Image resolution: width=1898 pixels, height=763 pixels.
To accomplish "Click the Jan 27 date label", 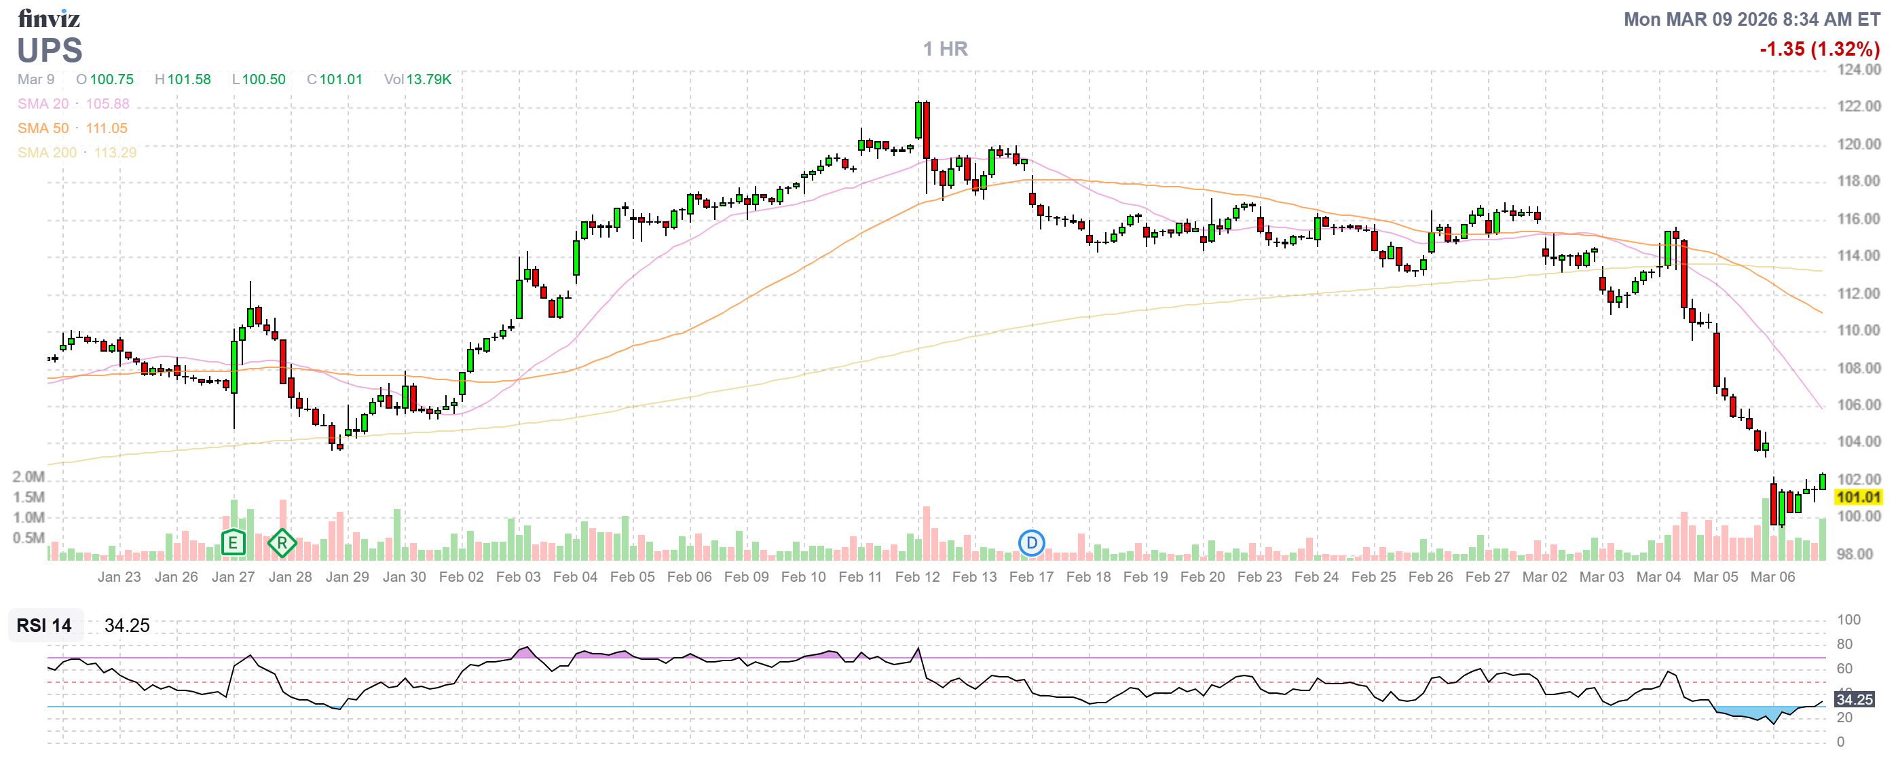I will click(233, 577).
